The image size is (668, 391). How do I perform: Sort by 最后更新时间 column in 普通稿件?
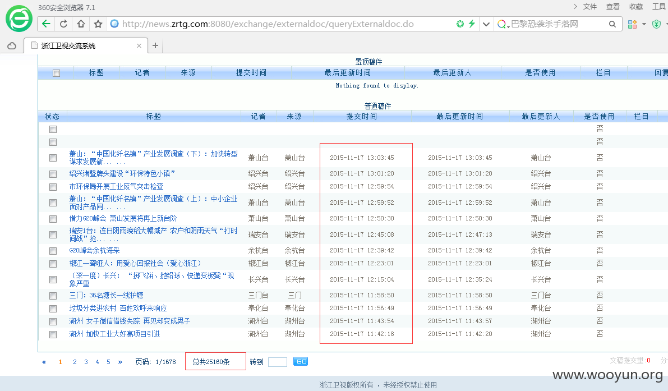pos(460,116)
